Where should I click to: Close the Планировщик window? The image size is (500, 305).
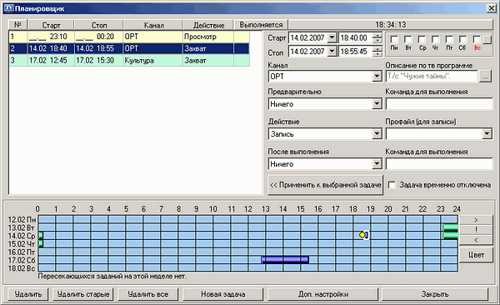tap(492, 8)
